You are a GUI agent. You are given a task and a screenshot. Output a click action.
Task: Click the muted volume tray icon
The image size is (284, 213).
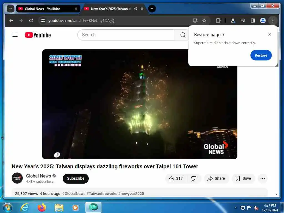coord(256,208)
